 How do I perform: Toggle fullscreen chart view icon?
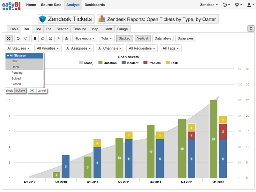8,38
